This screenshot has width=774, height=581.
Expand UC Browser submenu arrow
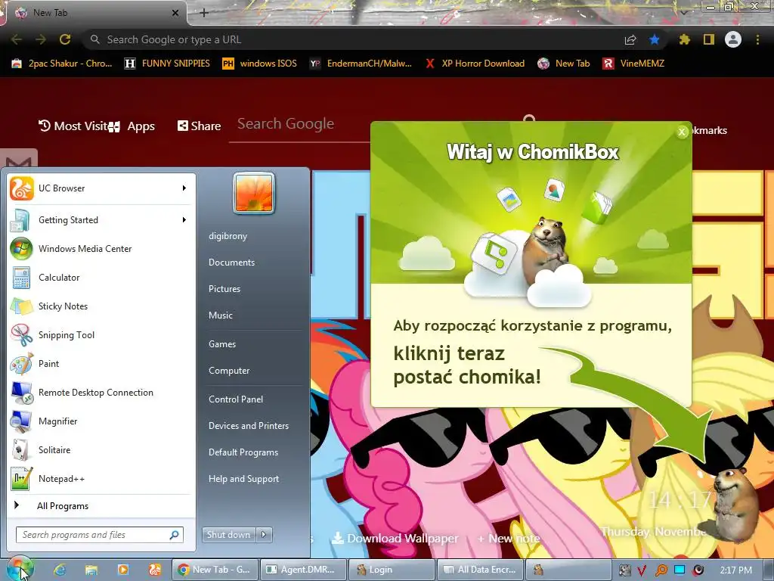[184, 188]
